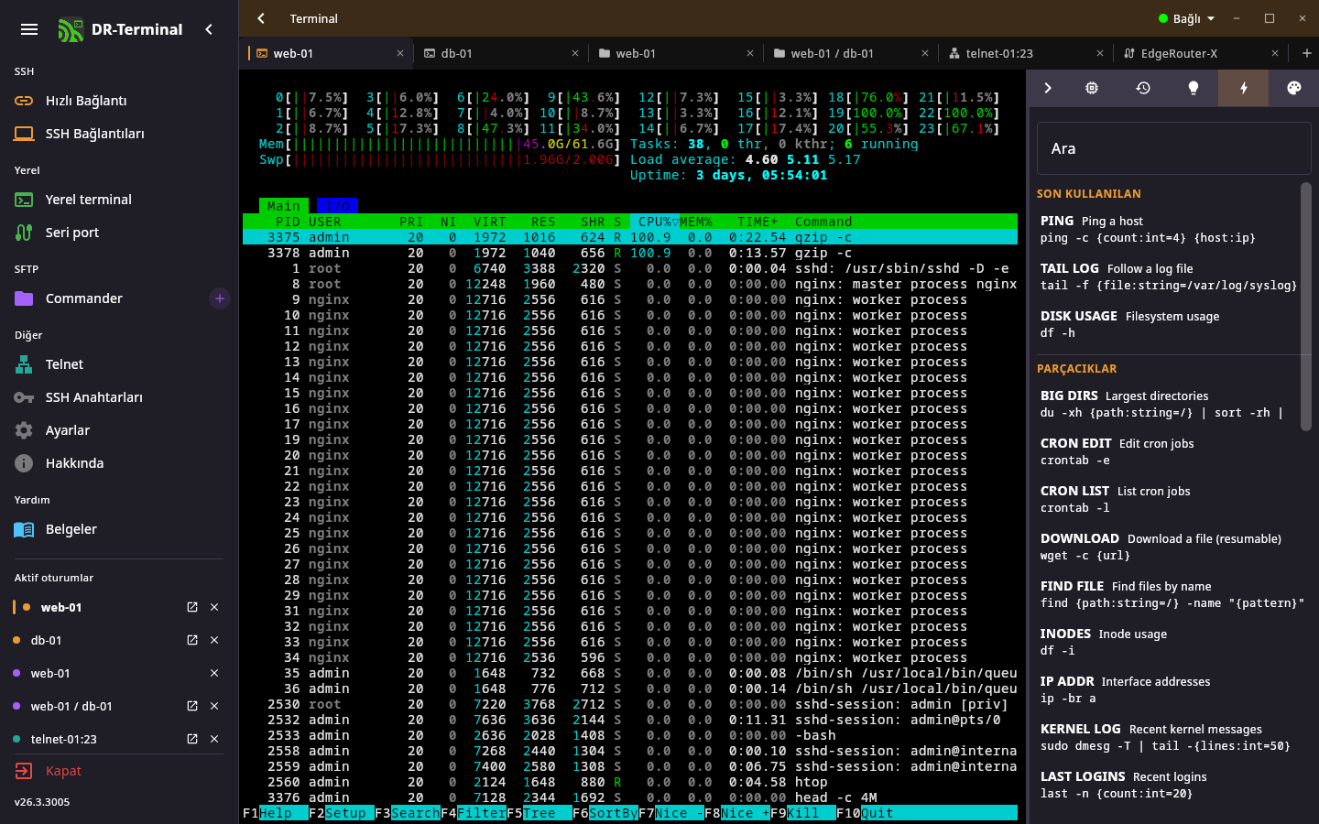Image resolution: width=1319 pixels, height=824 pixels.
Task: Select BIG DIRS Largest directories snippet
Action: [1168, 404]
